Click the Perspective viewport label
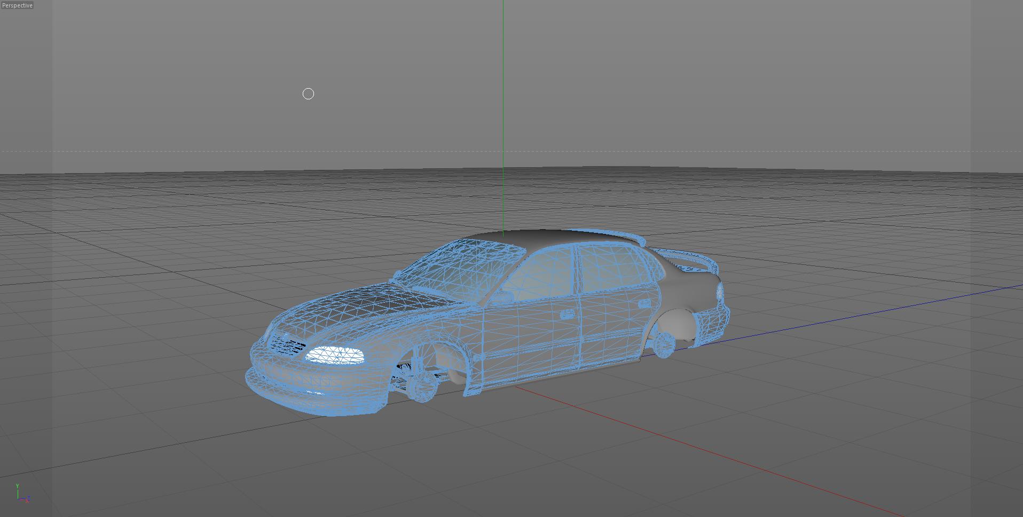This screenshot has width=1023, height=517. pyautogui.click(x=17, y=5)
